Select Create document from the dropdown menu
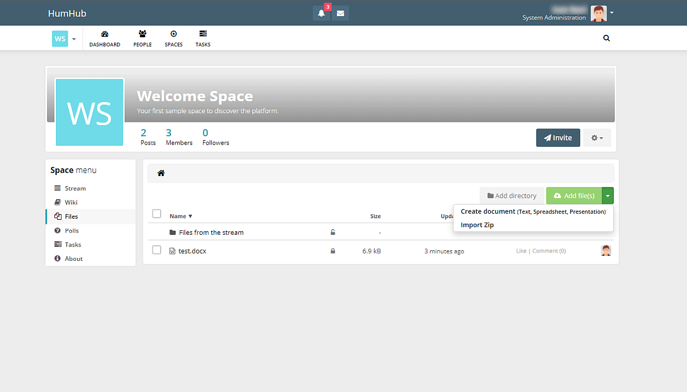The height and width of the screenshot is (392, 687). point(488,212)
